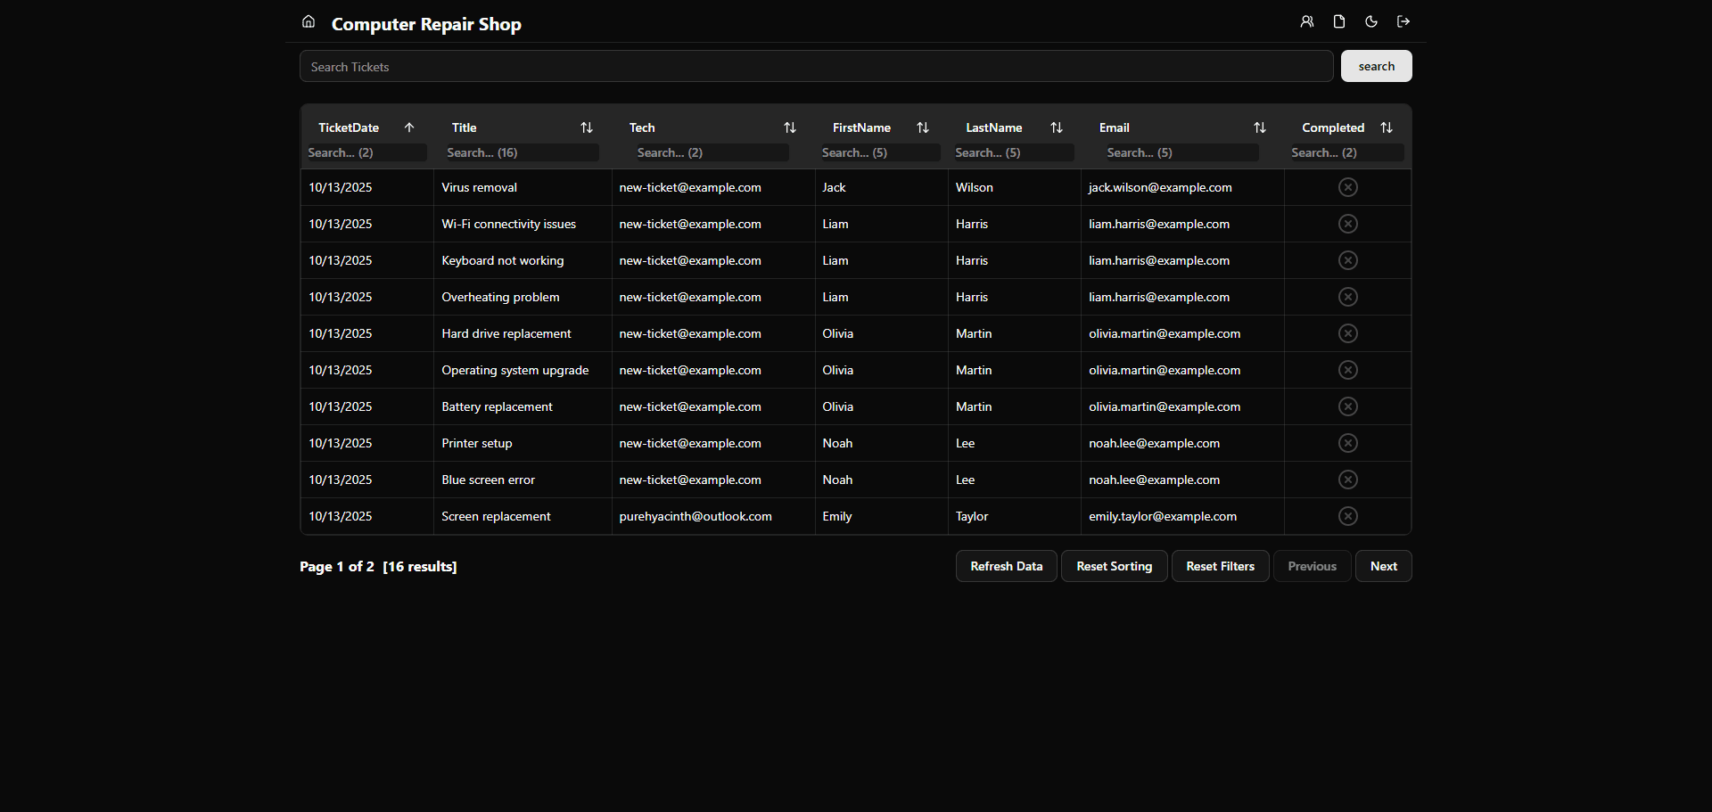Go to the Next page of results

coord(1383,566)
